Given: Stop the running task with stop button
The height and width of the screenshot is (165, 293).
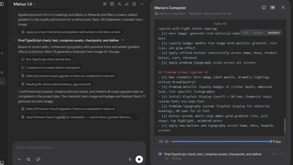Looking at the screenshot, I should pos(139,159).
